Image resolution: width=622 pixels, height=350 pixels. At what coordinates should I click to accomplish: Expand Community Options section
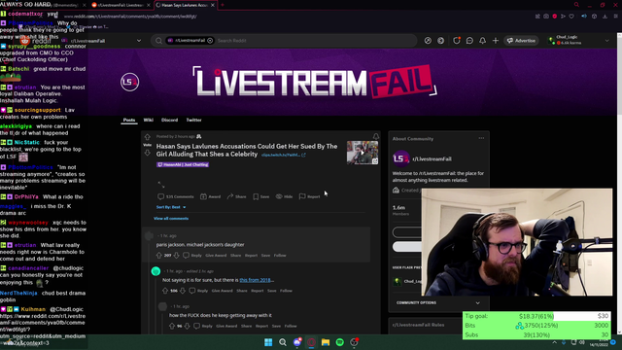438,302
